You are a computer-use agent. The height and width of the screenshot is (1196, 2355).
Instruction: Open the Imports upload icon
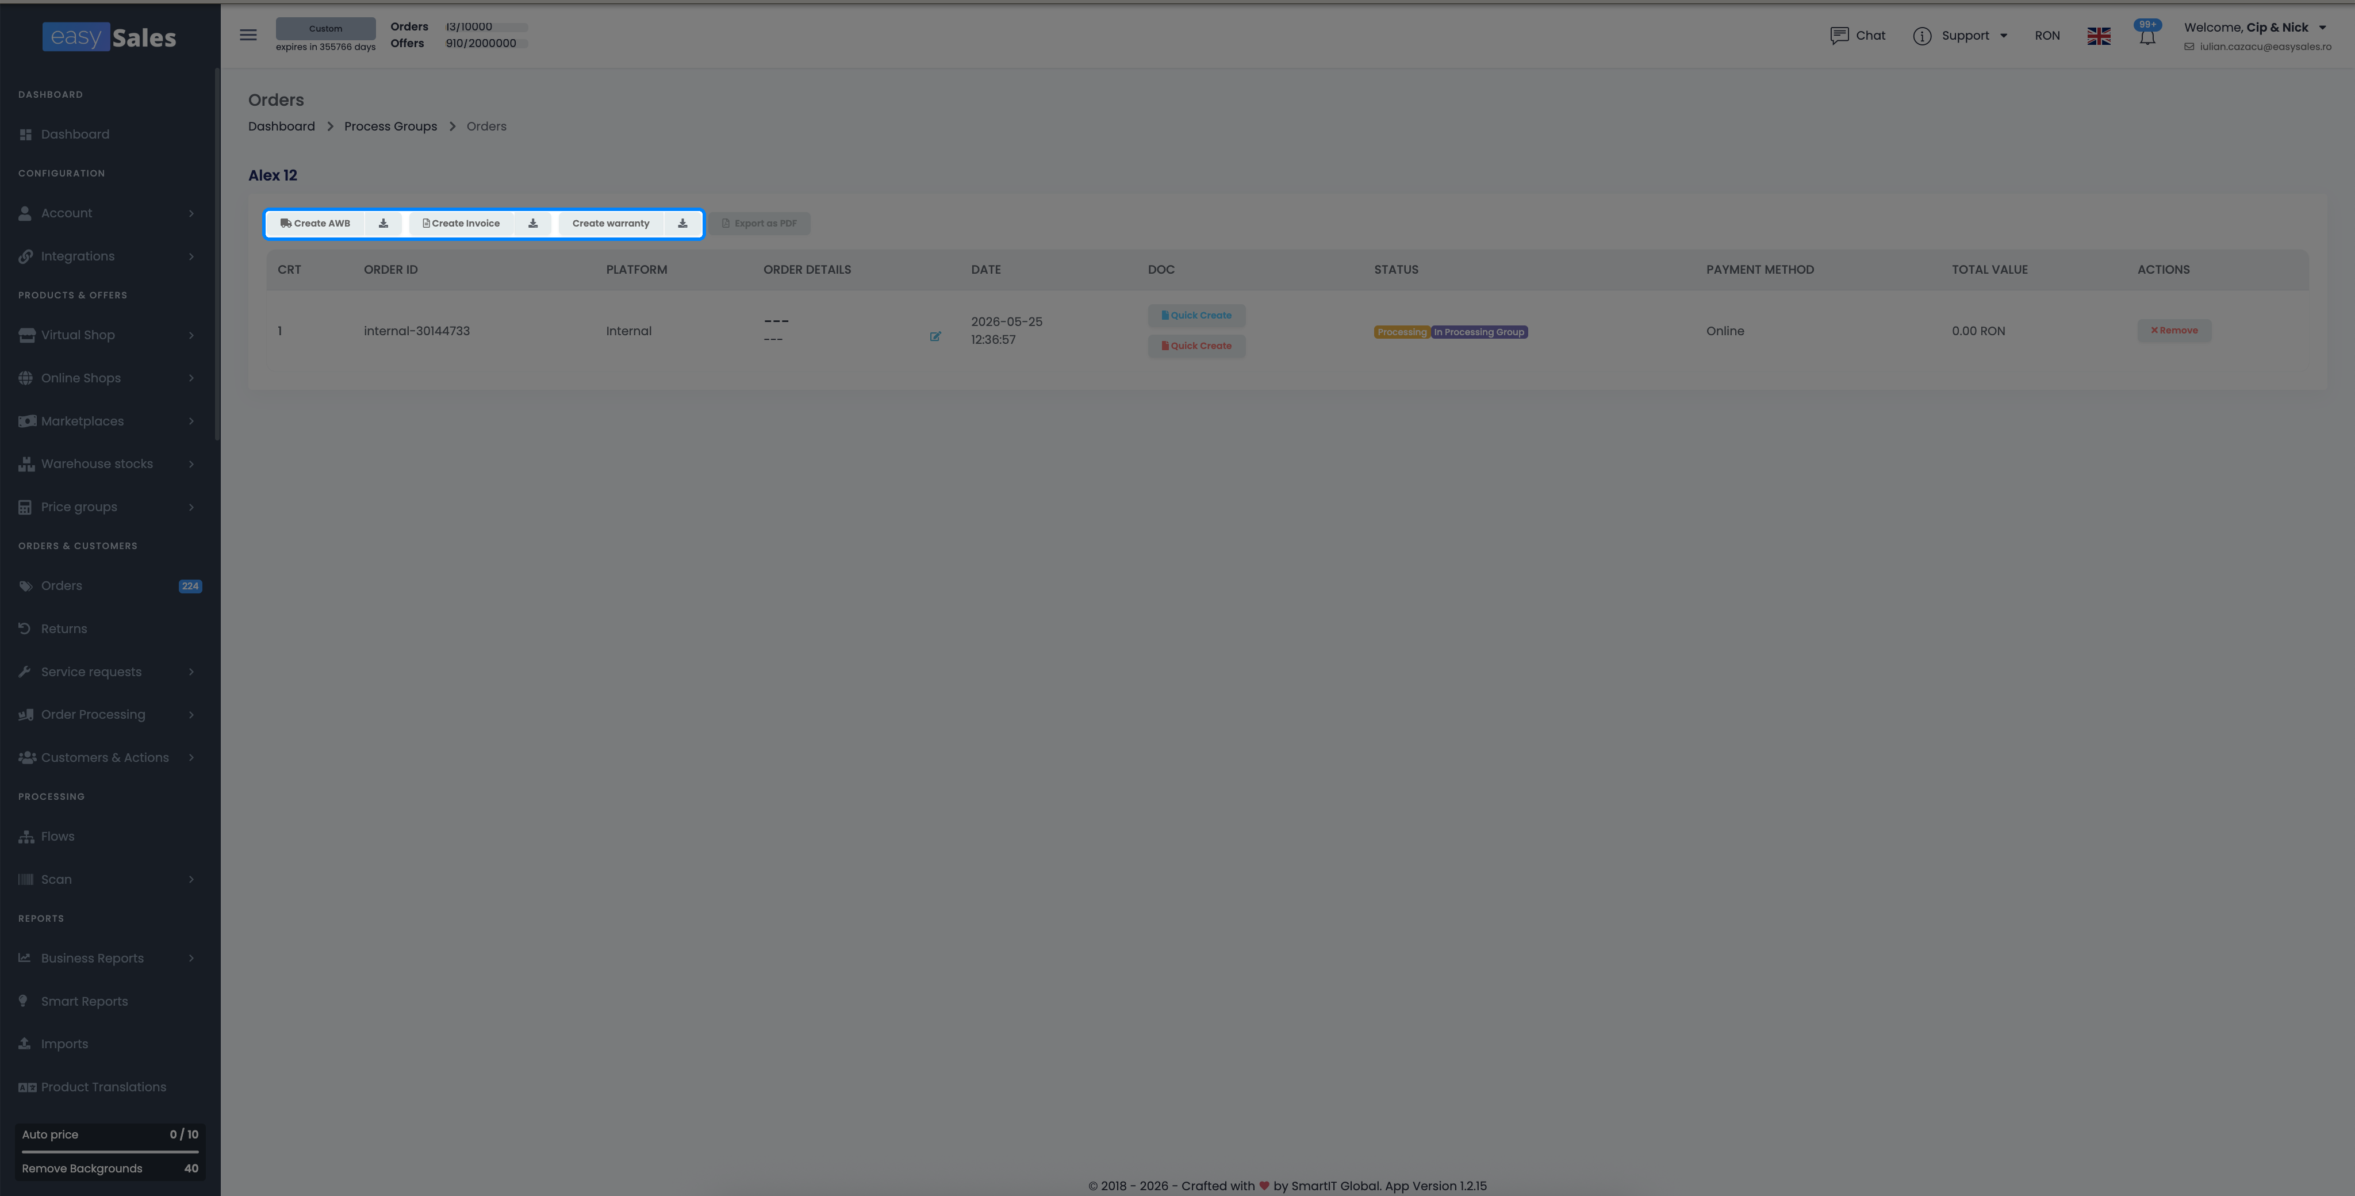(25, 1044)
